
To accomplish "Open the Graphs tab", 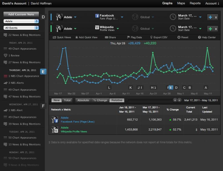I will pos(167,3).
